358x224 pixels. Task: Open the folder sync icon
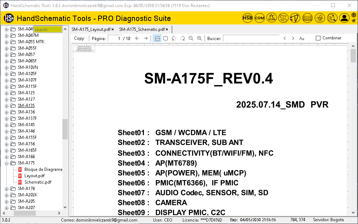283,18
